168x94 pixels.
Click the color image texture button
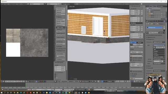[x=159, y=45]
